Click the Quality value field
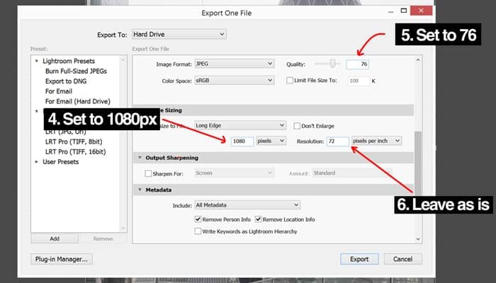The image size is (496, 283). click(x=357, y=64)
